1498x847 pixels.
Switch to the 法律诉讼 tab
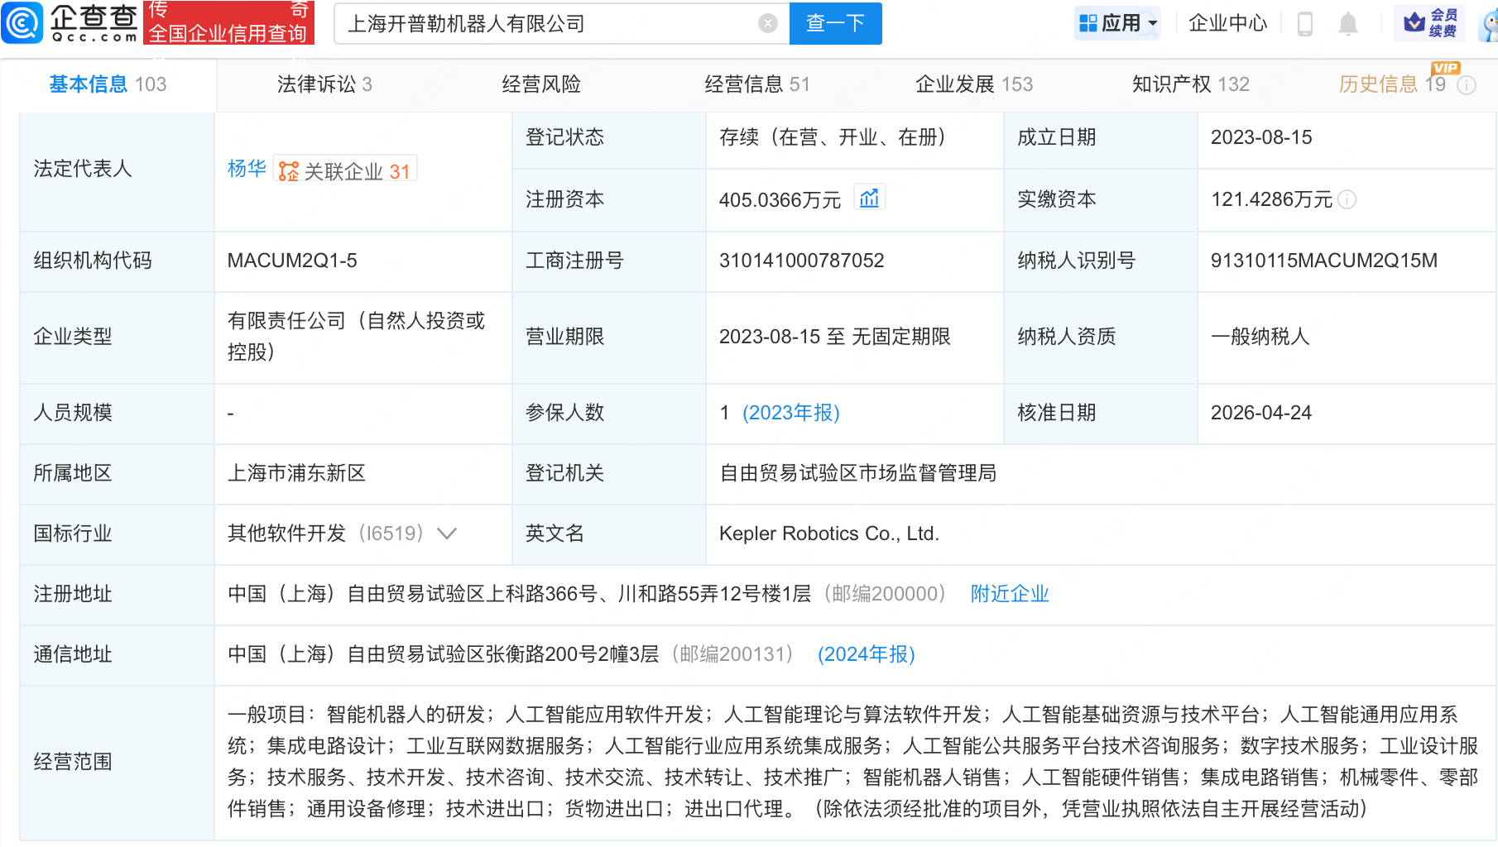point(324,84)
